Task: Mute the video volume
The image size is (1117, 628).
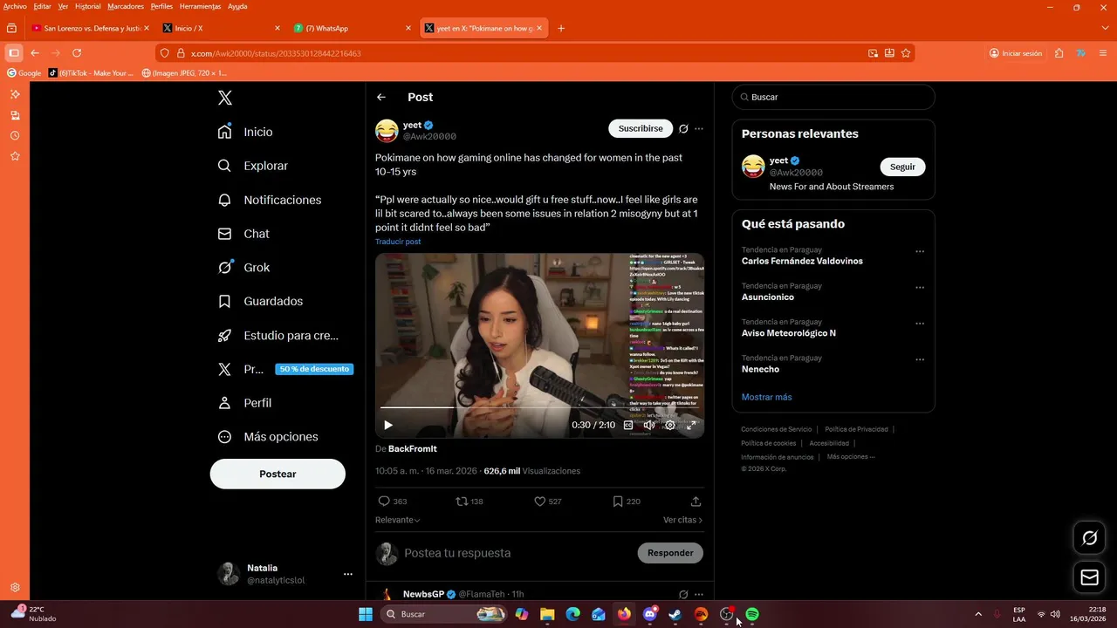Action: pyautogui.click(x=649, y=425)
